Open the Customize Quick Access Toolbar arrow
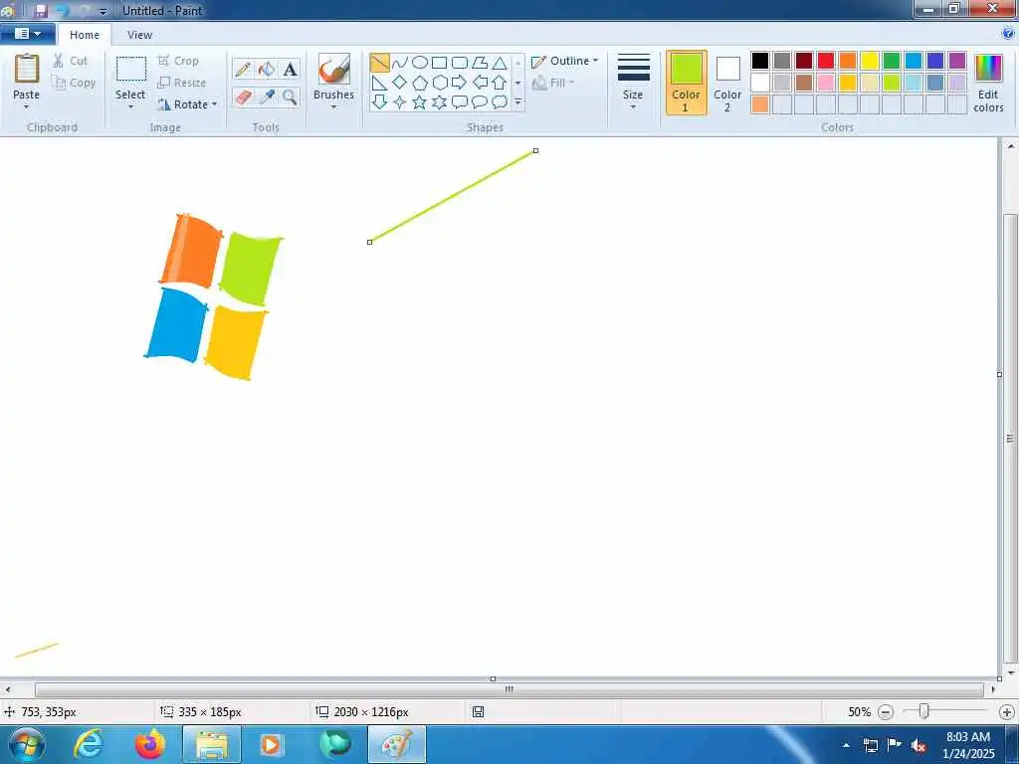This screenshot has width=1019, height=764. pyautogui.click(x=102, y=11)
